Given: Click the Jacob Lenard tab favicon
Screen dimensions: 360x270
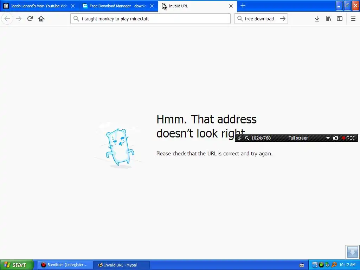Looking at the screenshot, I should [x=6, y=6].
